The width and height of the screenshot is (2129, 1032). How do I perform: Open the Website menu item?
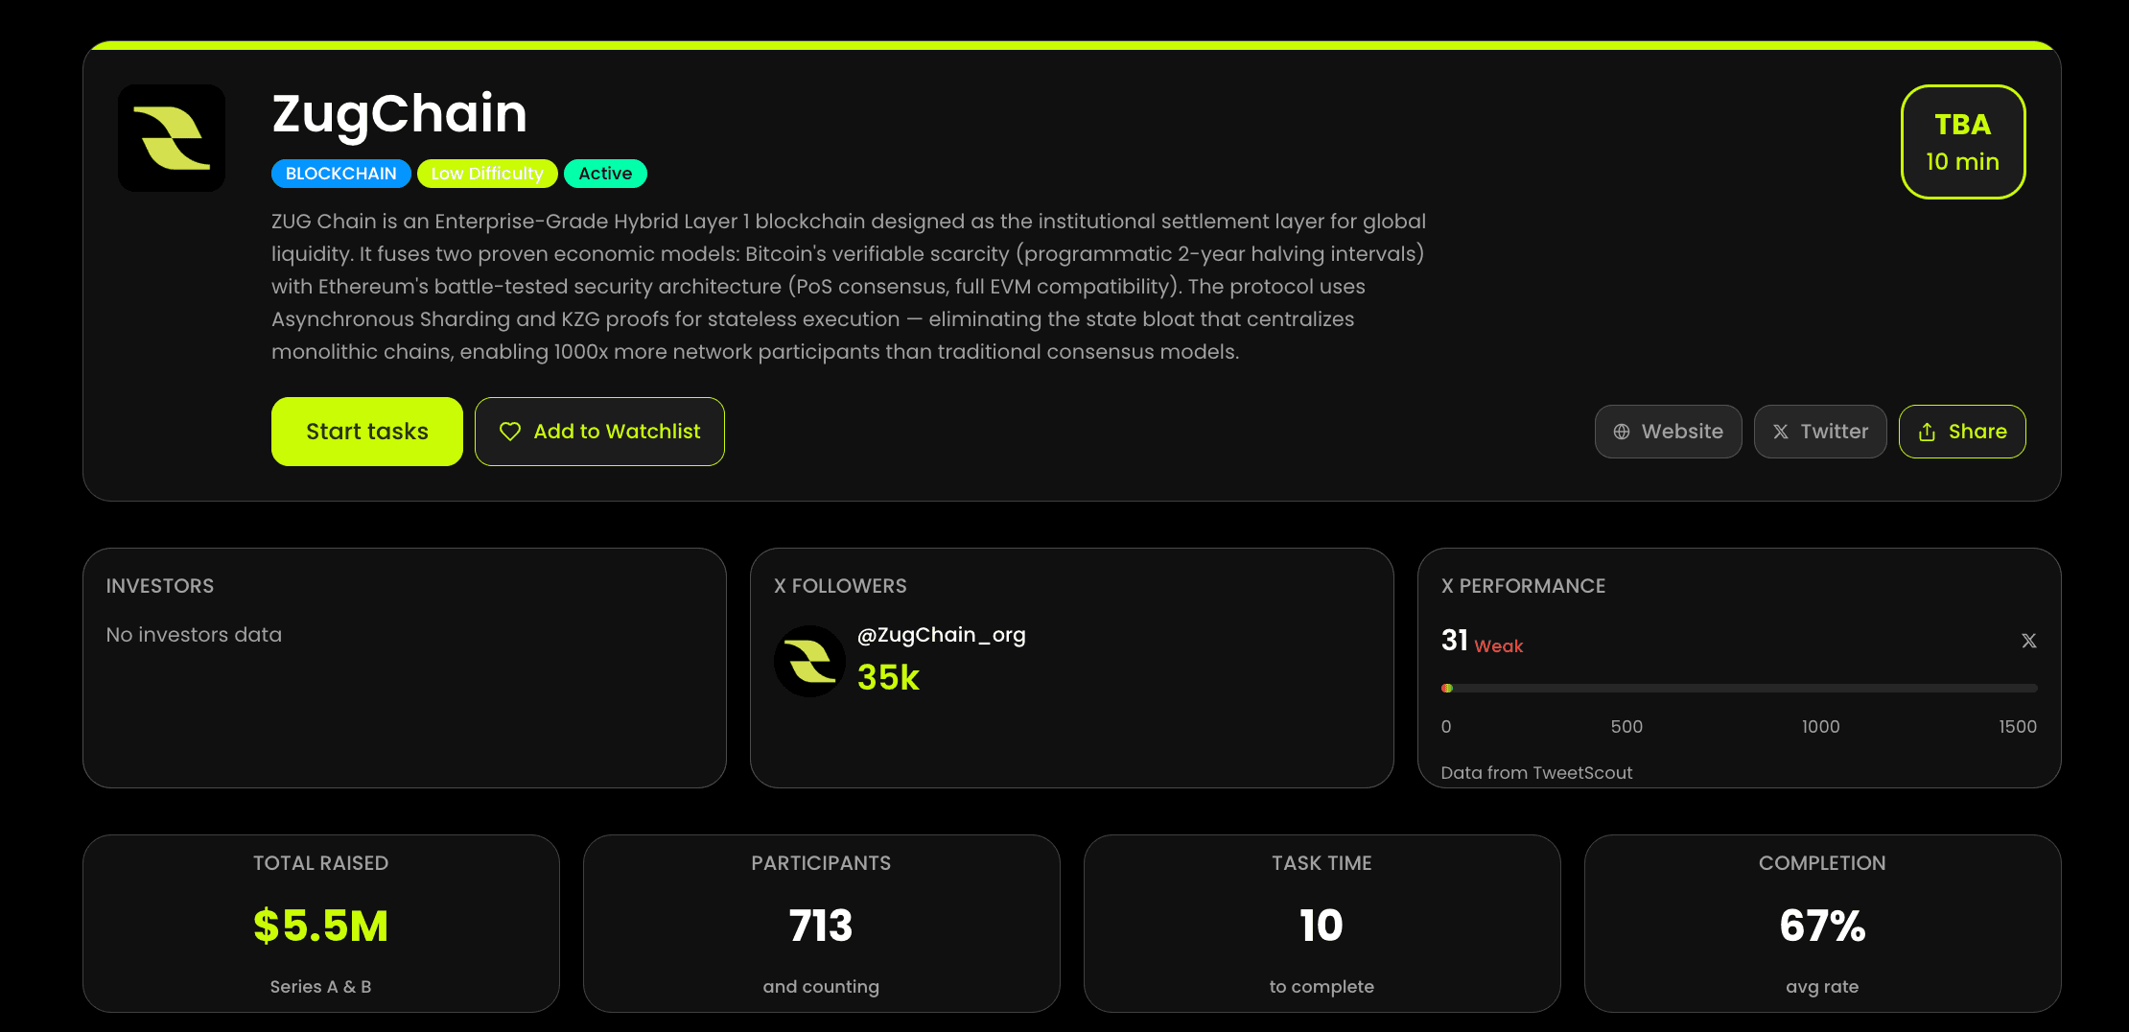click(x=1668, y=432)
